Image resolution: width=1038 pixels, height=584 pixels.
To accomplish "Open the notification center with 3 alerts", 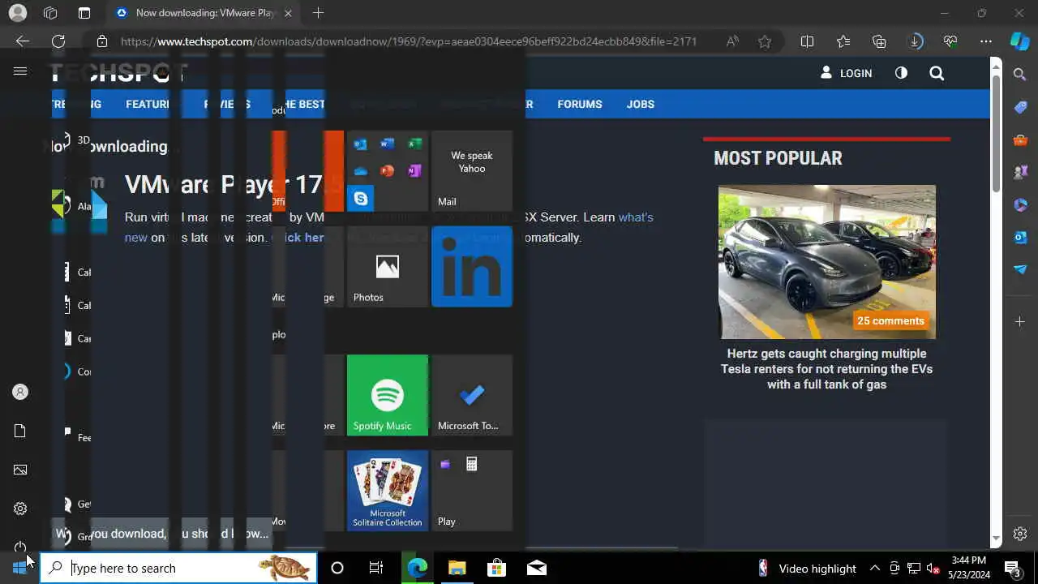I will [x=1012, y=568].
